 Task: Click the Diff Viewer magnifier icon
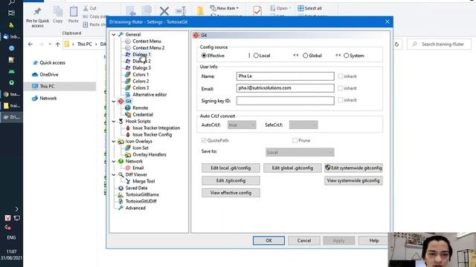point(120,175)
